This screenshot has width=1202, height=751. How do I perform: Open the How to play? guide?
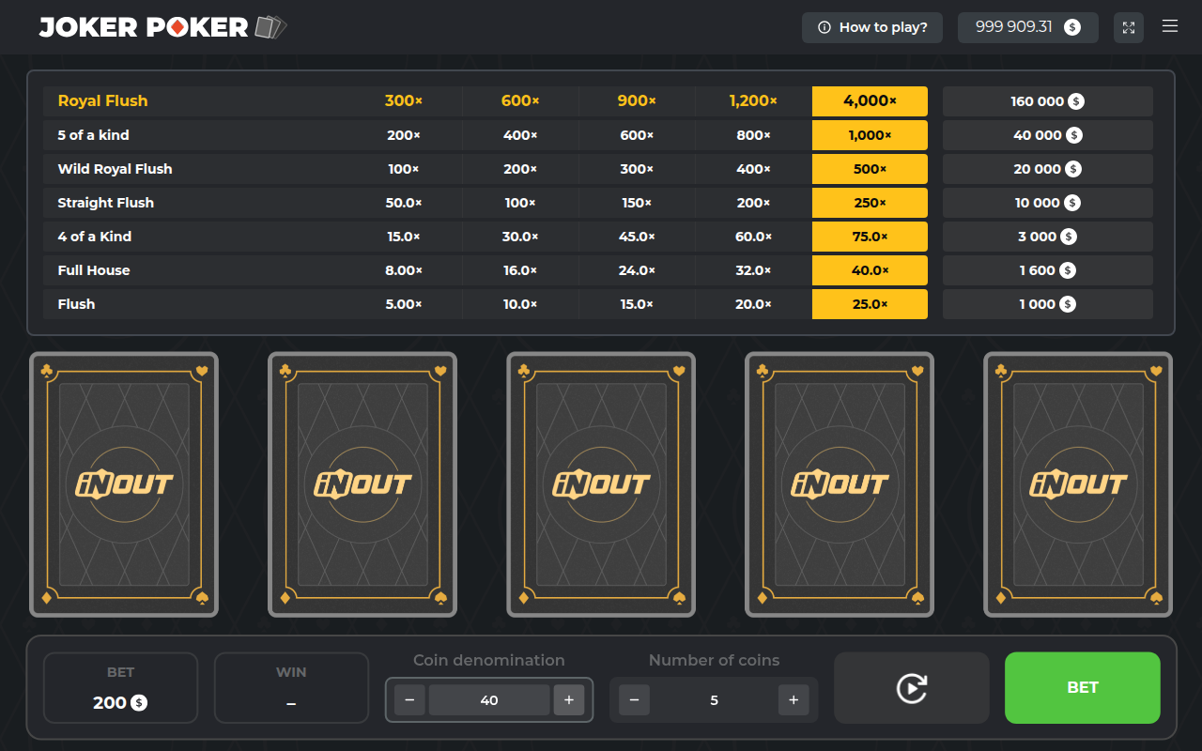pos(872,27)
